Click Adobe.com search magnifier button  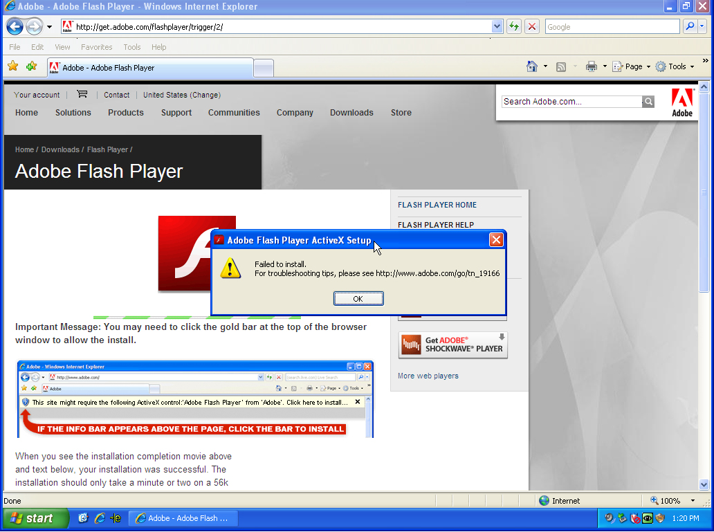coord(648,102)
